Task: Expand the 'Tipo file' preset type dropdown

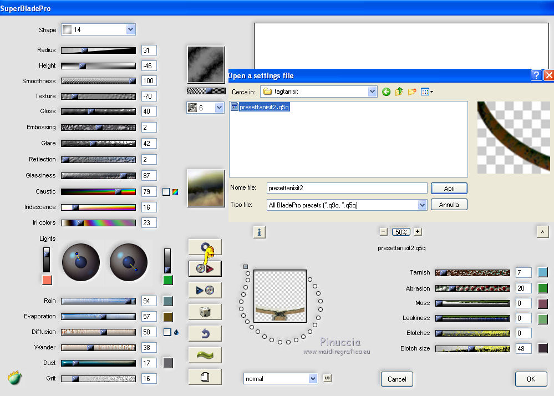Action: click(x=422, y=205)
